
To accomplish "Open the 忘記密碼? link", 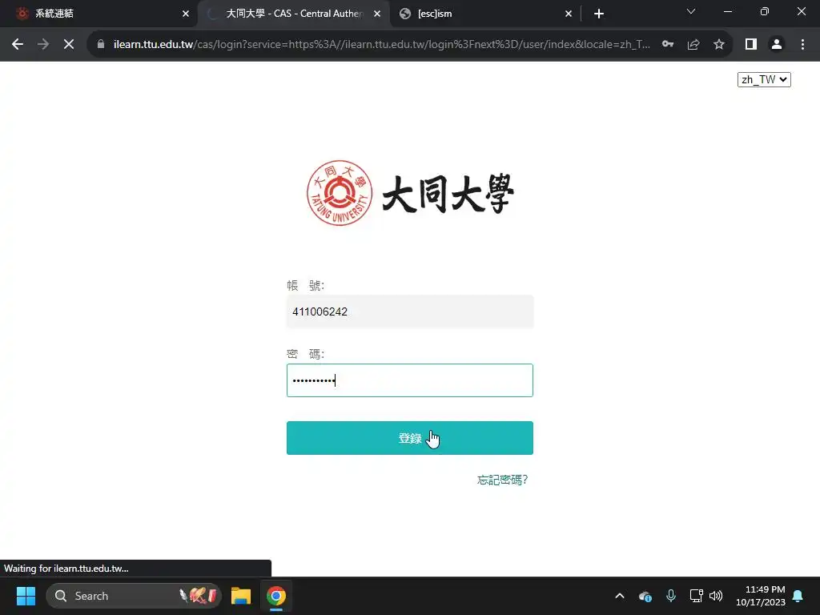I will (x=502, y=480).
